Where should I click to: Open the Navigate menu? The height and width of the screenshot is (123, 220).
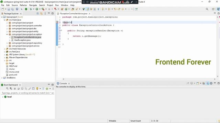click(33, 5)
